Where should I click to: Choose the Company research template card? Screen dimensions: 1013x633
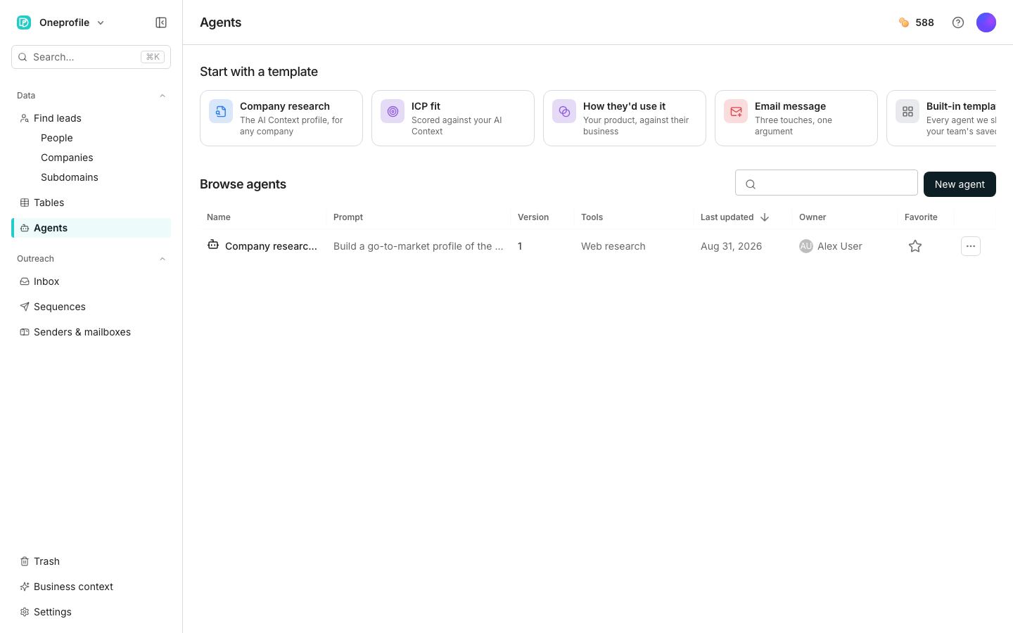(281, 118)
